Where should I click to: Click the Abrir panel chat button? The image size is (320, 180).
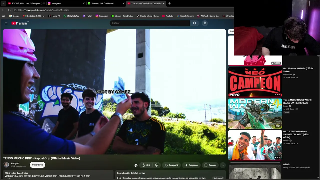[x=218, y=178]
